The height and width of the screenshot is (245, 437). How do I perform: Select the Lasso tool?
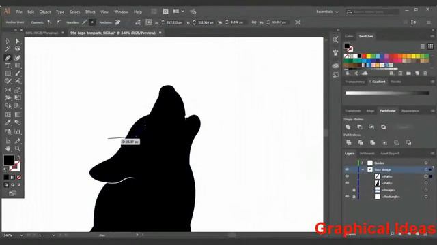tap(18, 49)
